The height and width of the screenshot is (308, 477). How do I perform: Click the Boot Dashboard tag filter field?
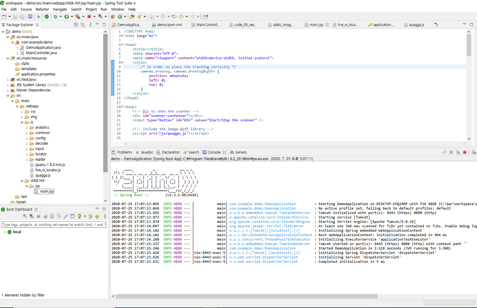(x=54, y=225)
